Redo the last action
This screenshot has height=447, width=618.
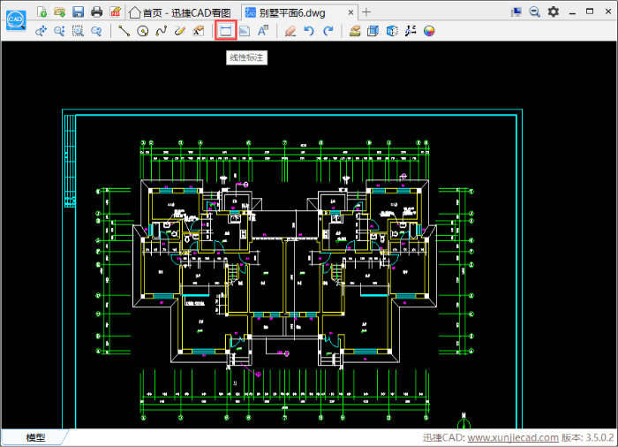(328, 31)
